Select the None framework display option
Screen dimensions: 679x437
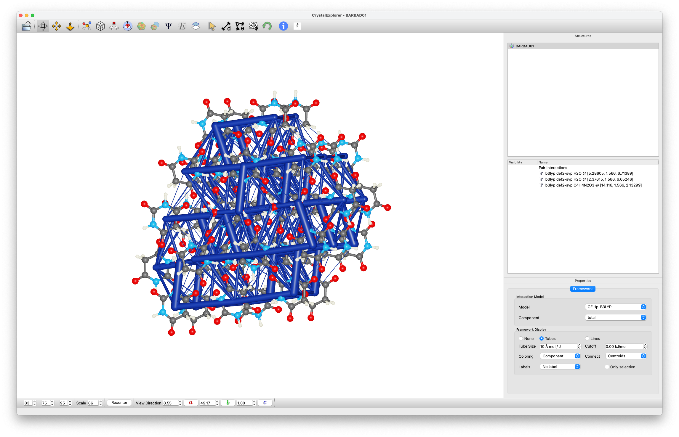[x=521, y=338]
